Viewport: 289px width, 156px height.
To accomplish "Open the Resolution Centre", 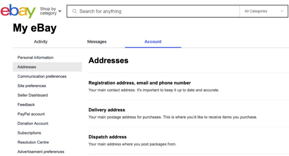I will [x=33, y=142].
